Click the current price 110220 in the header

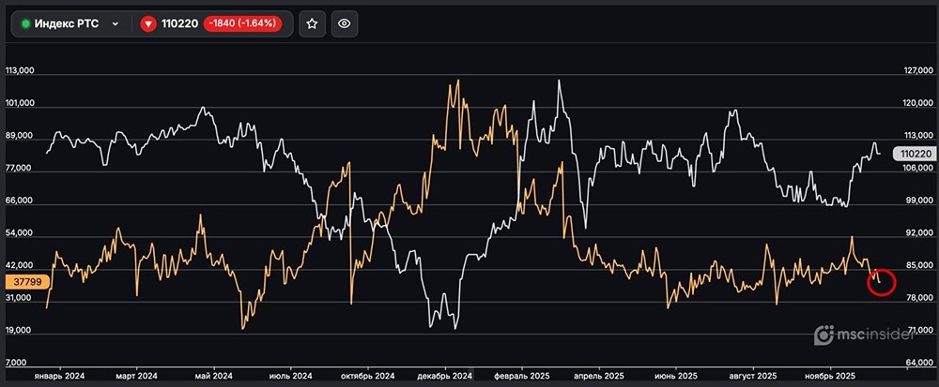pos(180,24)
